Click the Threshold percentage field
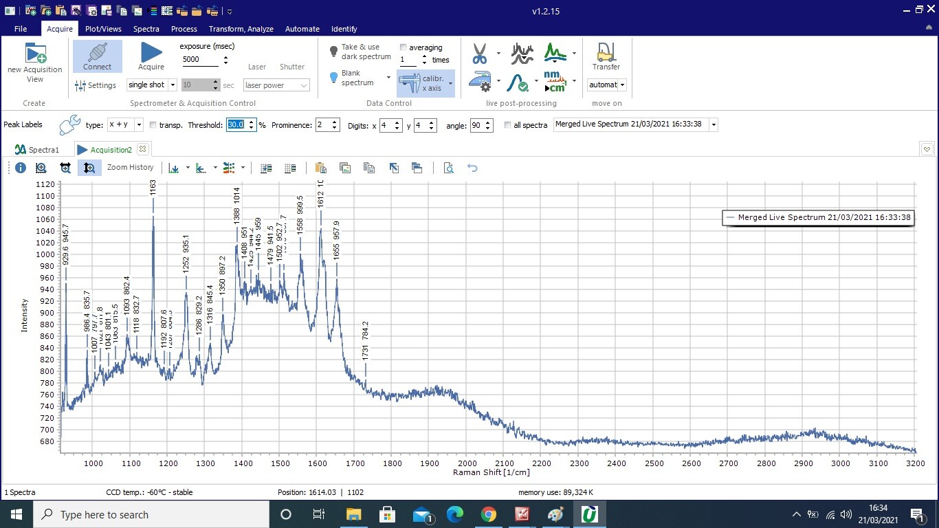The height and width of the screenshot is (528, 939). coord(236,124)
